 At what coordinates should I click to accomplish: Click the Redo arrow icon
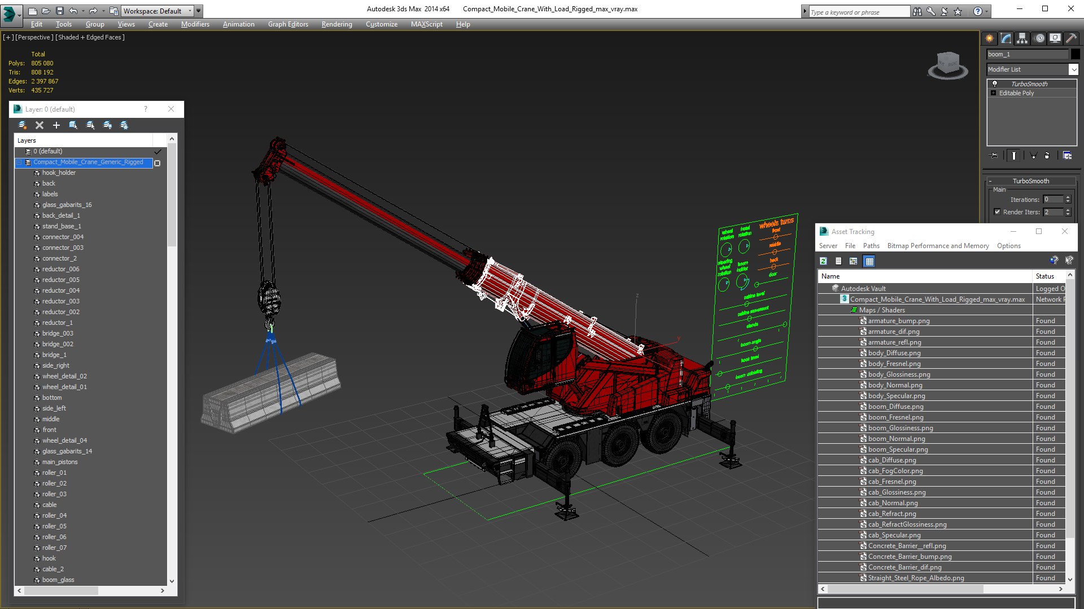[93, 11]
